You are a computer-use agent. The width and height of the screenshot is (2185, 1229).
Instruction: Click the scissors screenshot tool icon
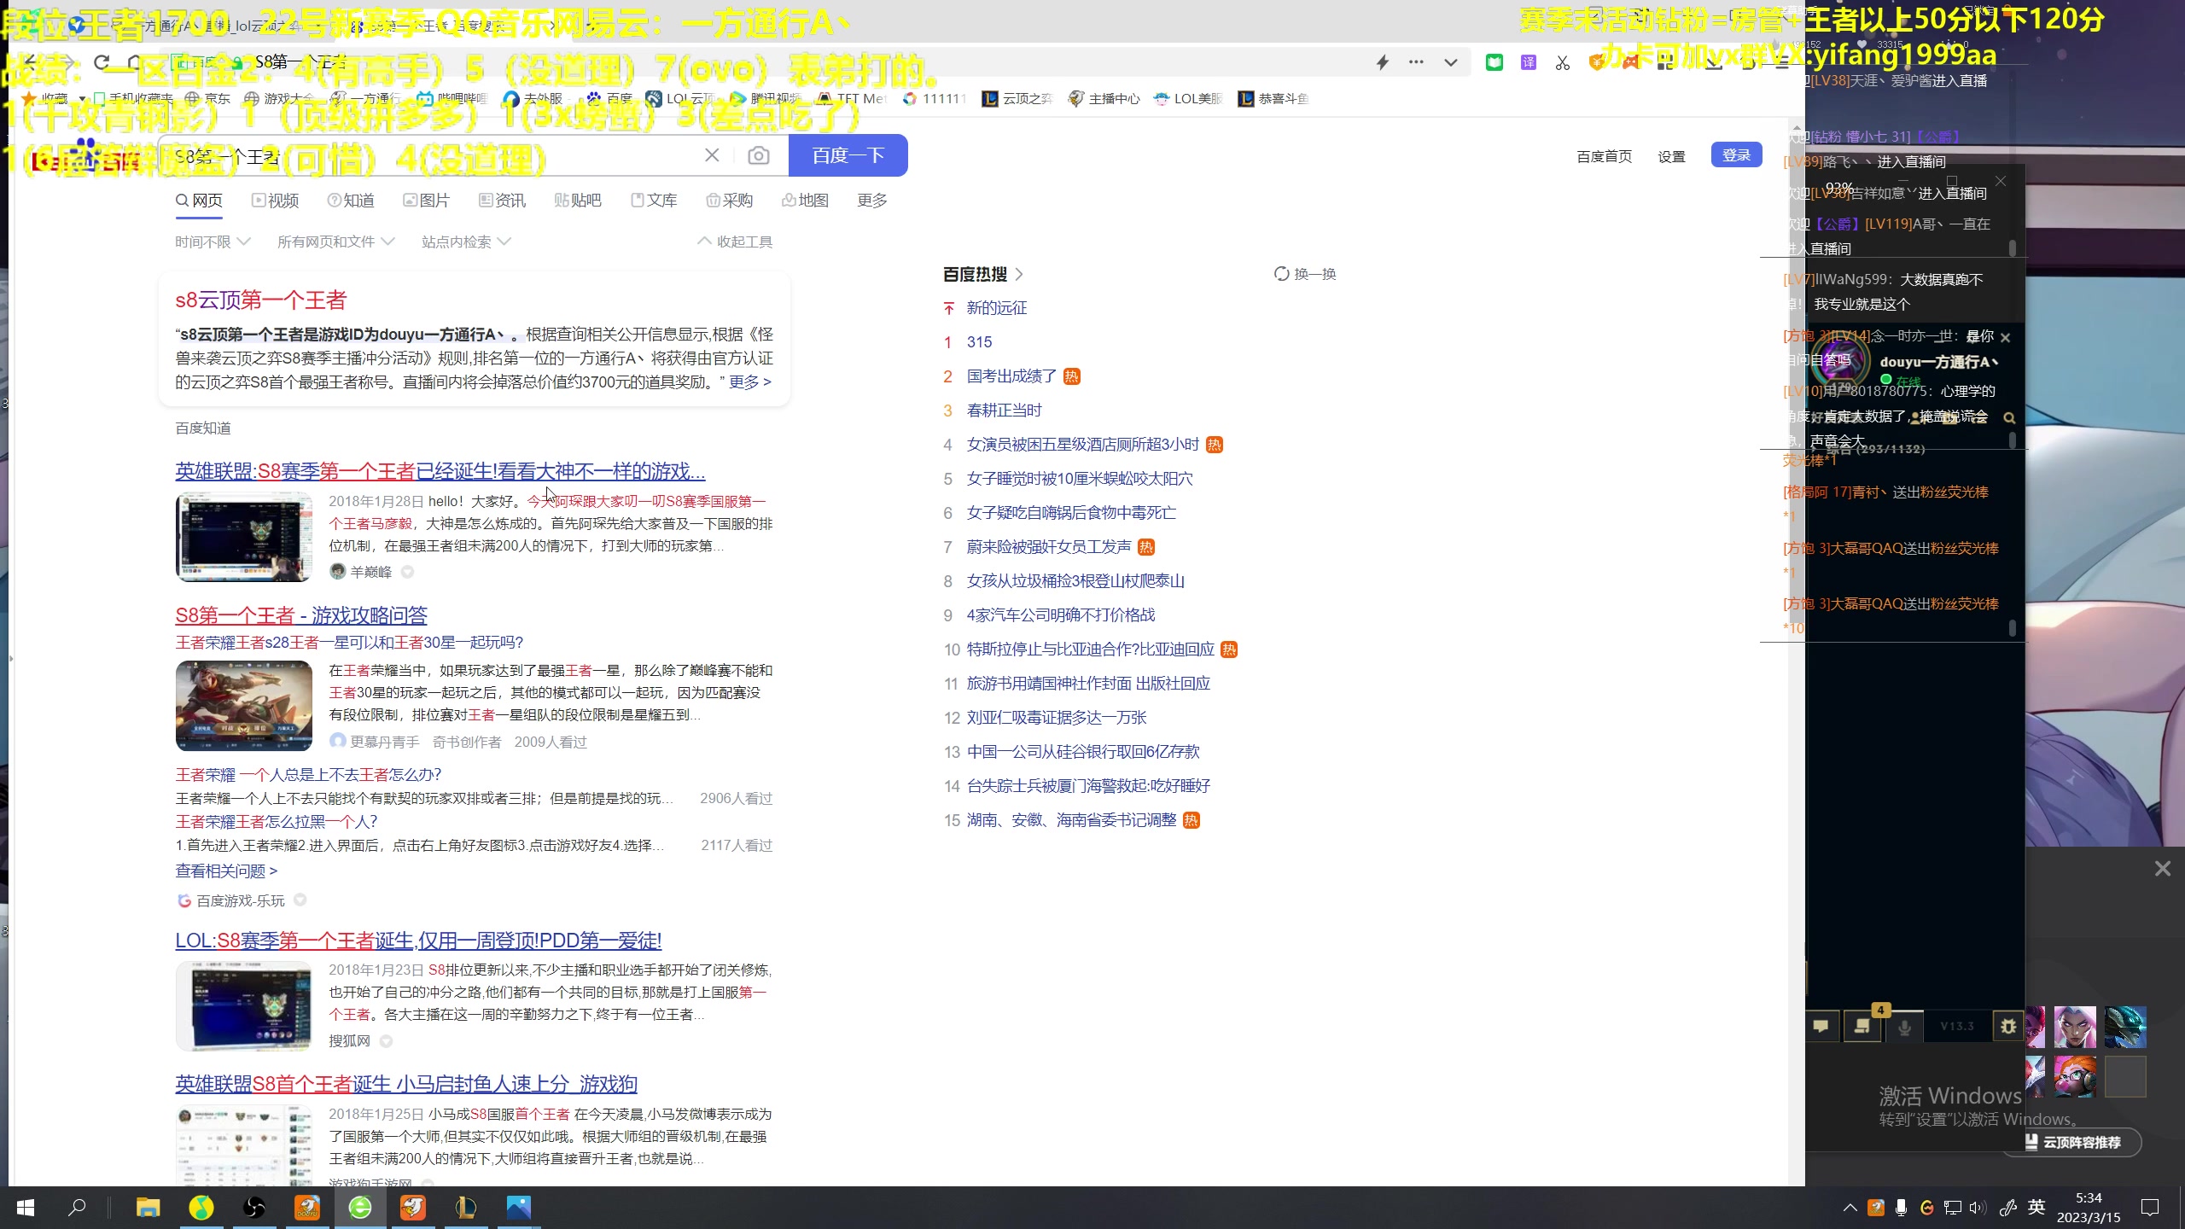[x=1563, y=62]
